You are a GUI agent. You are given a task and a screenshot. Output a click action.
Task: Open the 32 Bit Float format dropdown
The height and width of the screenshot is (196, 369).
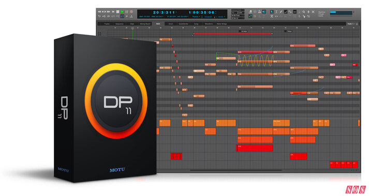pyautogui.click(x=238, y=15)
